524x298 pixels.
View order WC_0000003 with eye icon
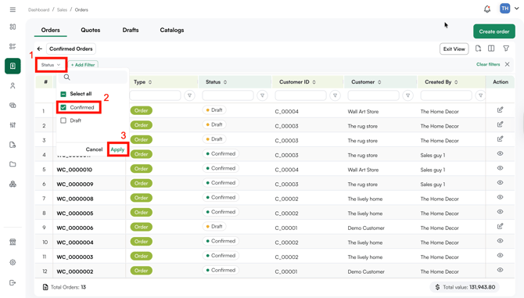[500, 255]
